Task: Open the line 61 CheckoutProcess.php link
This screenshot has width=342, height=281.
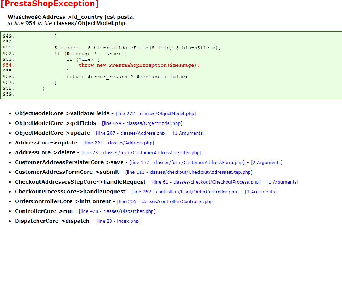Action: [206, 182]
